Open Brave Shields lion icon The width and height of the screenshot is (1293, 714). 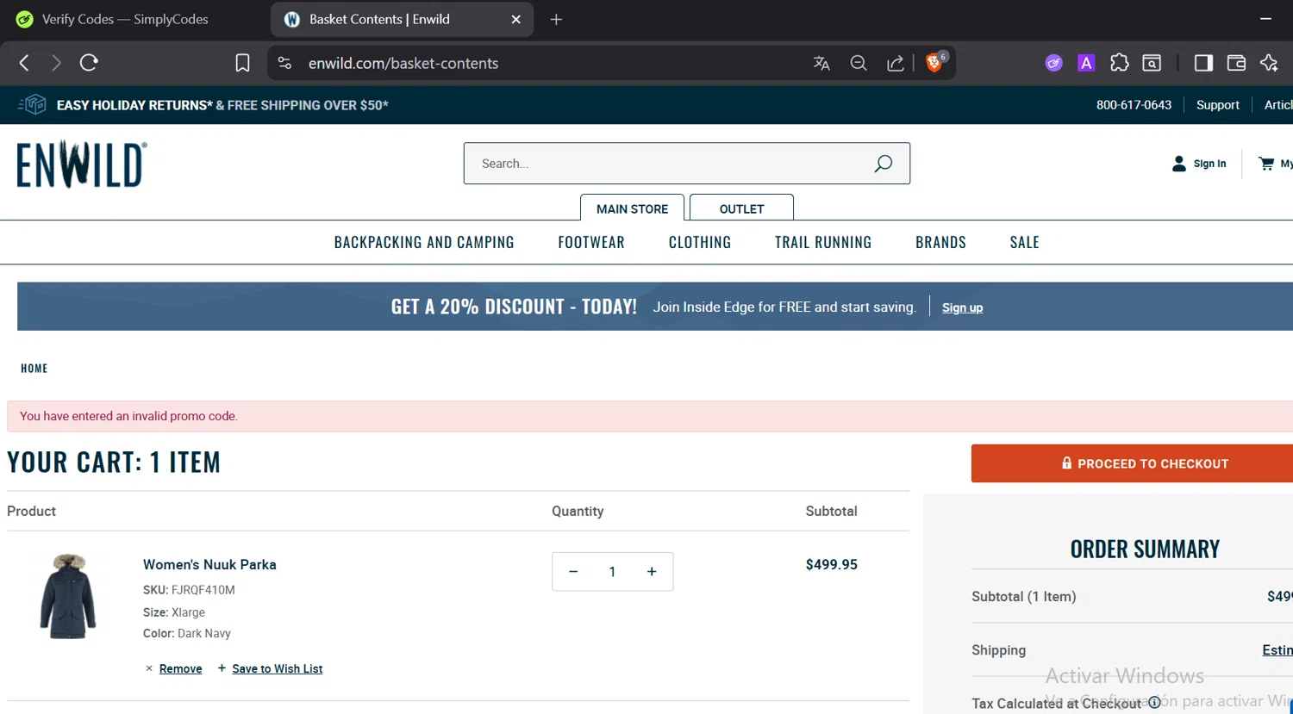pos(934,62)
